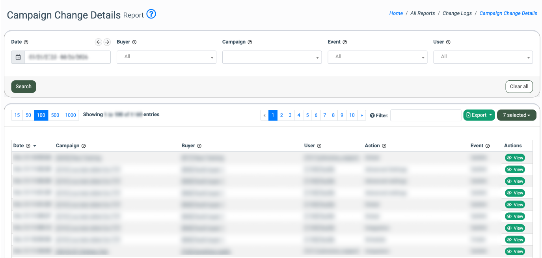Click into the Filter text box
Image resolution: width=542 pixels, height=258 pixels.
426,115
